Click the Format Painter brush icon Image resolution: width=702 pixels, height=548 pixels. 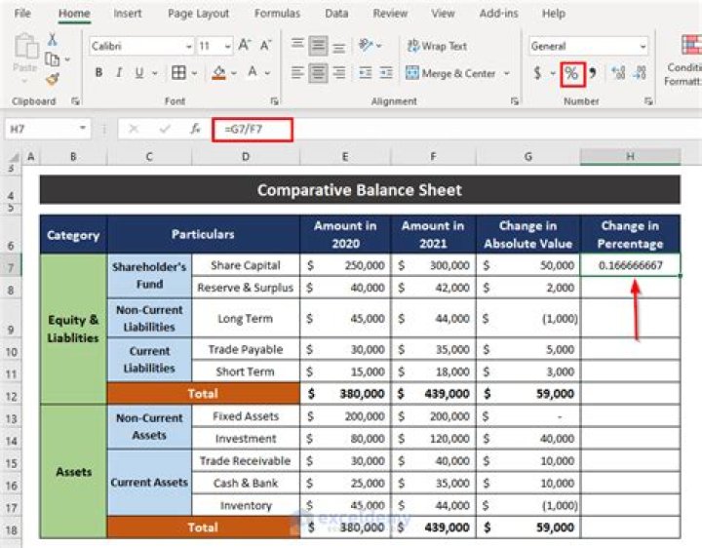tap(52, 80)
